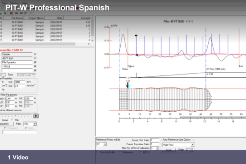Click the 1.55 LB text field
This screenshot has width=246, height=164.
coord(17,66)
